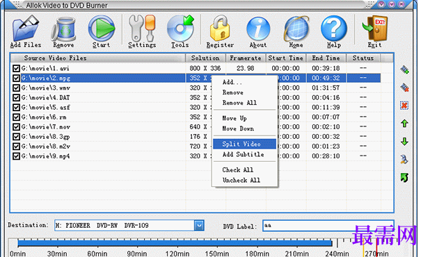Choose Remove in the context menu
Image resolution: width=430 pixels, height=257 pixels.
[245, 92]
